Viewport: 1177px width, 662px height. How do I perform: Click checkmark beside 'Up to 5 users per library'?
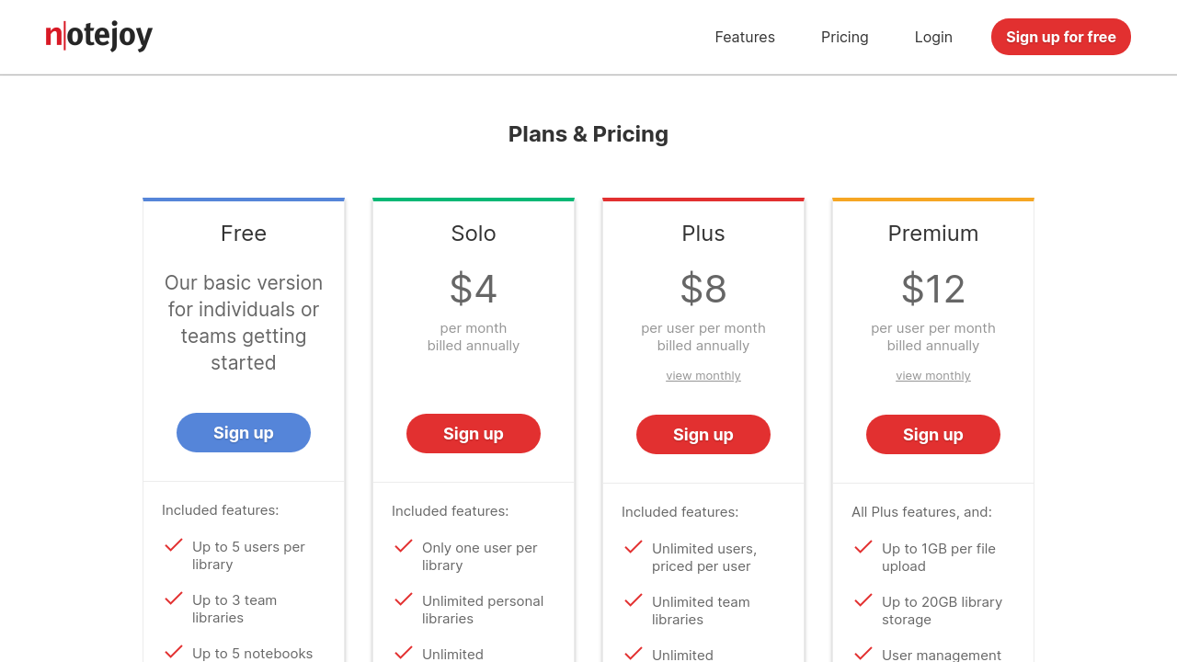click(174, 545)
